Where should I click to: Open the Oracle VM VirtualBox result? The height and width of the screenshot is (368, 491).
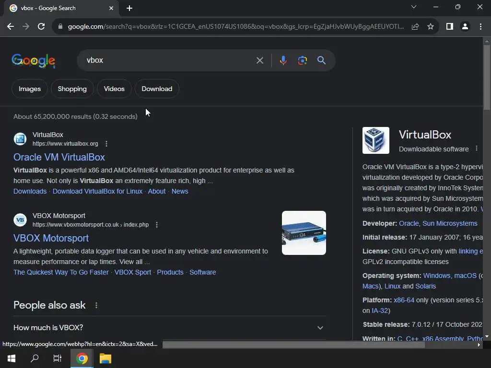coord(59,157)
